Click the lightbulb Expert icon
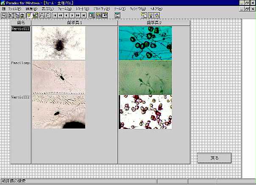 [151, 15]
